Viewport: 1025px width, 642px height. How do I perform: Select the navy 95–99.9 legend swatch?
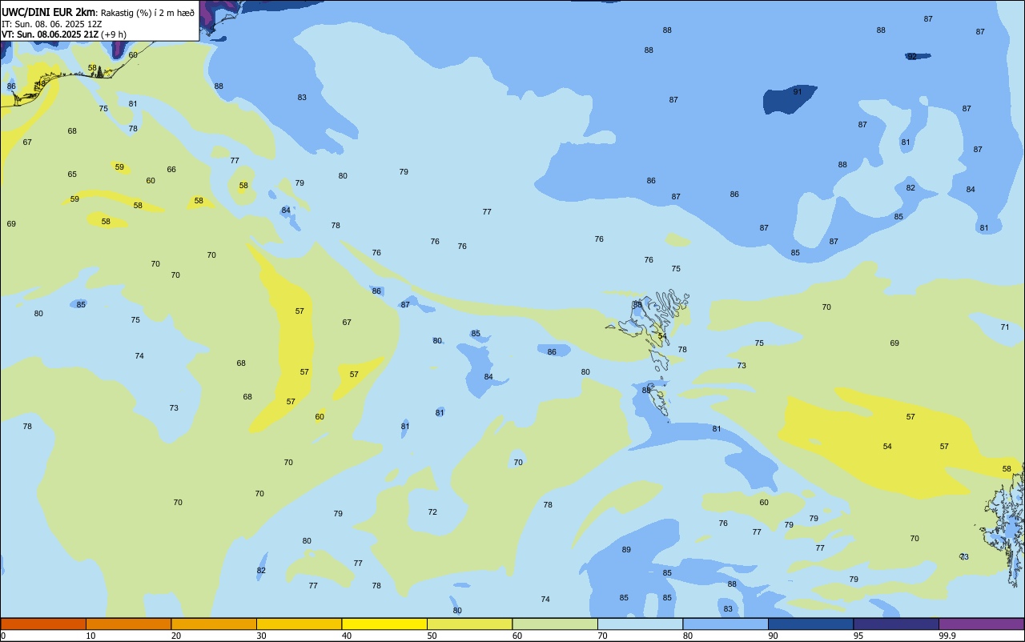click(896, 624)
